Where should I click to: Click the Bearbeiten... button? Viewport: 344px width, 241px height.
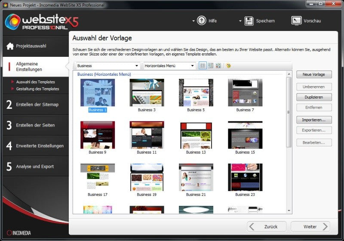pos(314,142)
